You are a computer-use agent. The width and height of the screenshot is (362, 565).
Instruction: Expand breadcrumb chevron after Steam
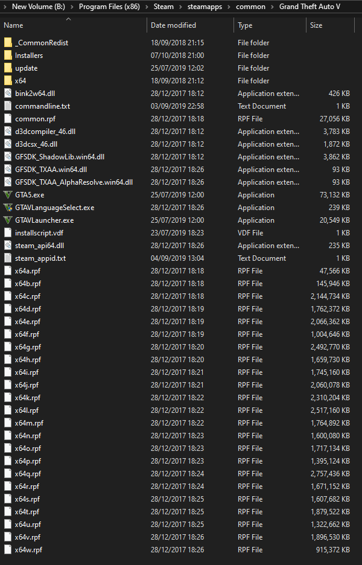coord(180,7)
